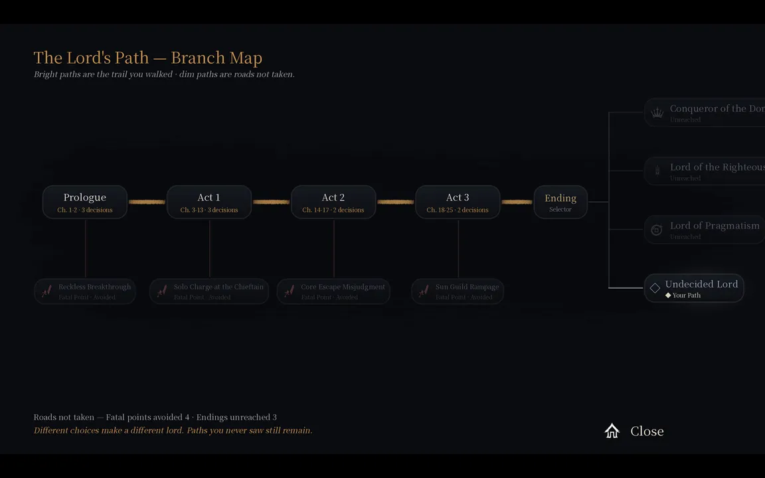Click the Lord of Pragmatism circular icon
This screenshot has height=478, width=765.
(x=657, y=230)
